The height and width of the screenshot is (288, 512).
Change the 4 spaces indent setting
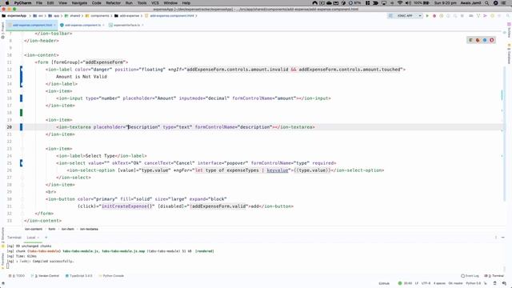439,283
